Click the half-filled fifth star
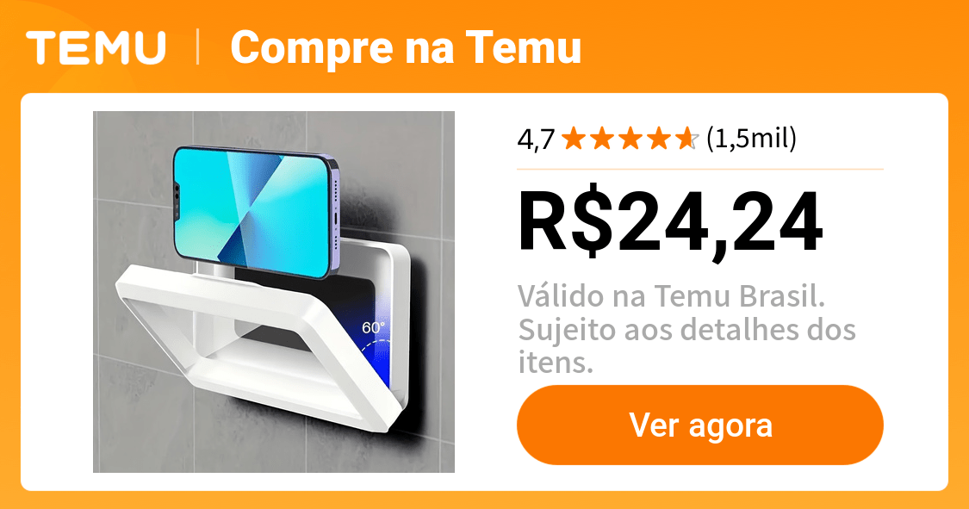 (x=687, y=139)
